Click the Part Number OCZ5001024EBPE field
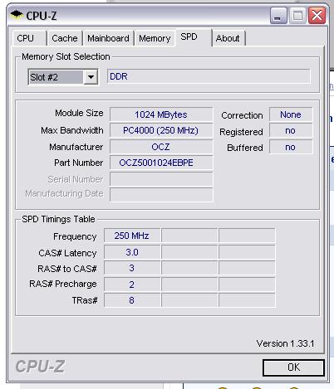The height and width of the screenshot is (389, 334). coord(161,163)
